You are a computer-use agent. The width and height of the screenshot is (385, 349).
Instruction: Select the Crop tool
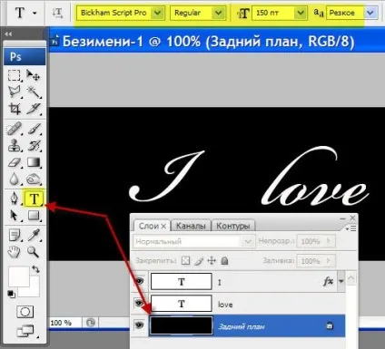click(x=15, y=109)
